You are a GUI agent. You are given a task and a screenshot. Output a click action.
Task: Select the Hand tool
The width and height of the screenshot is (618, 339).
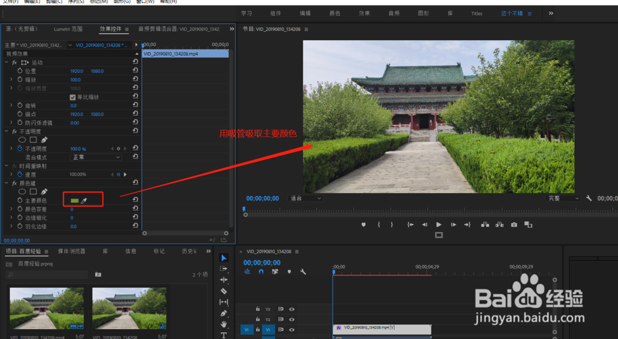(x=224, y=324)
